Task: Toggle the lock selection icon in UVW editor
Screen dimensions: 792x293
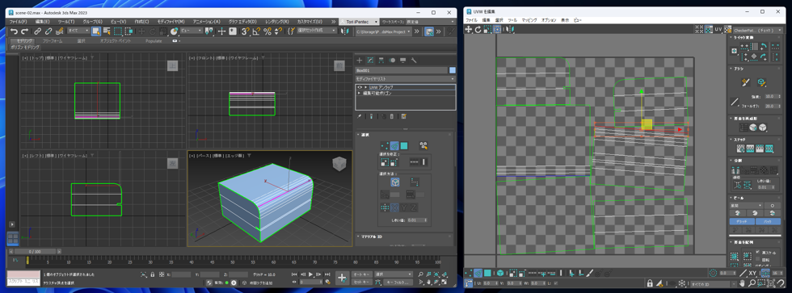Action: (650, 283)
